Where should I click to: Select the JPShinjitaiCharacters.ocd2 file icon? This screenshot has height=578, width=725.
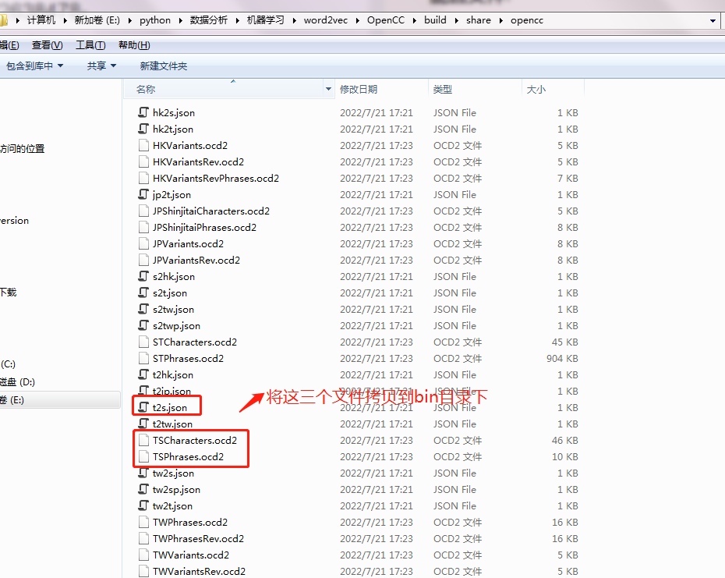[143, 211]
